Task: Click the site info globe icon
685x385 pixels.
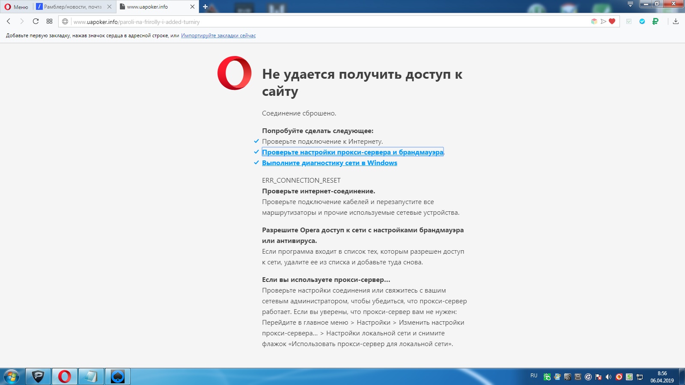Action: click(x=65, y=21)
